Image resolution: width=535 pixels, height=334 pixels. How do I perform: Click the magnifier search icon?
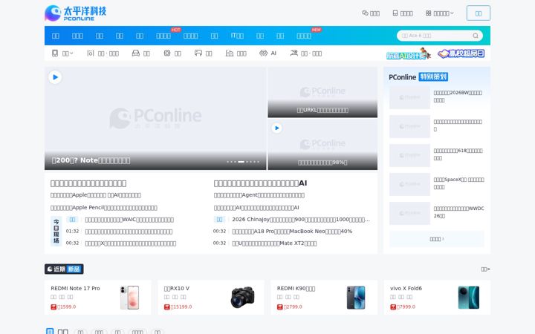pos(476,36)
